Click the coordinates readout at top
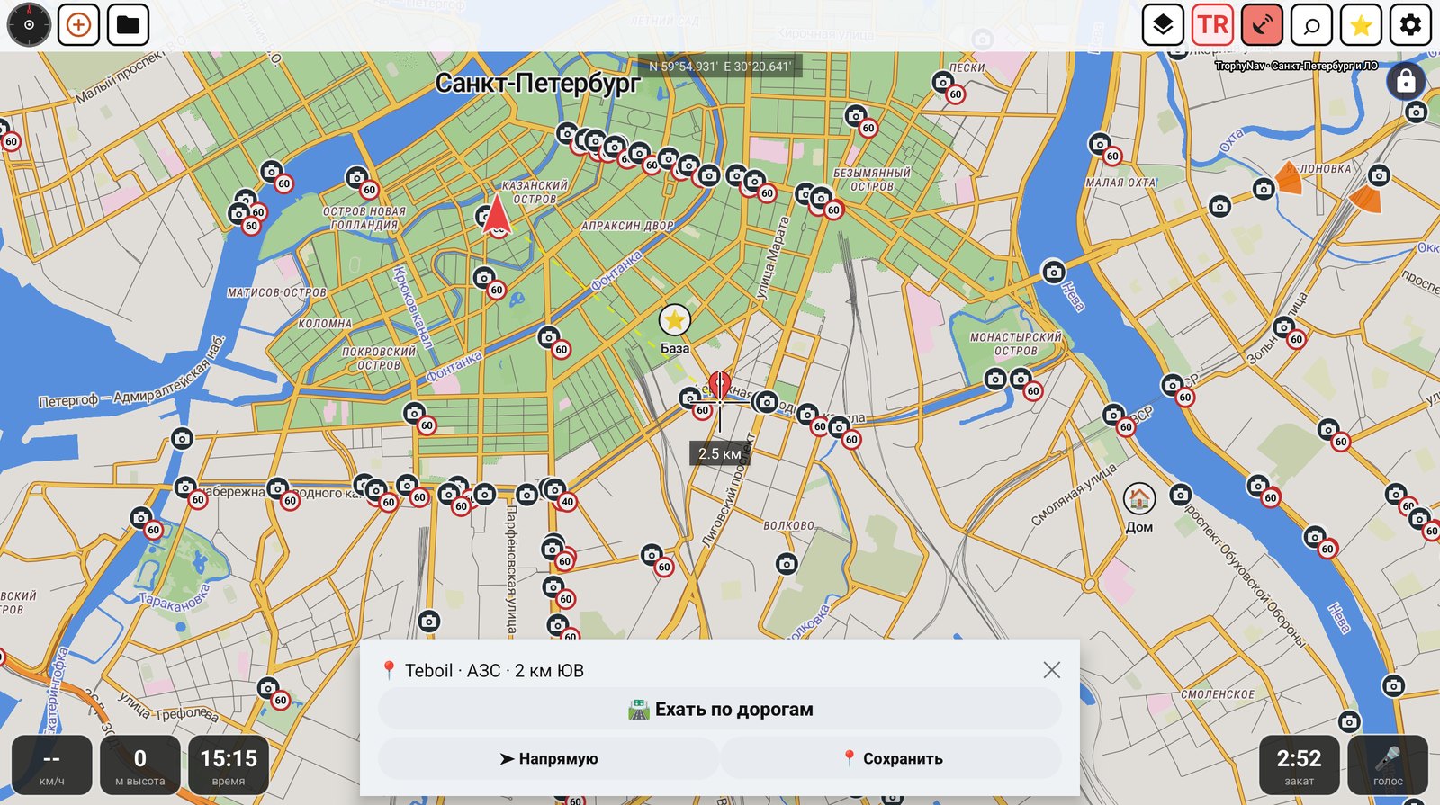 point(721,67)
